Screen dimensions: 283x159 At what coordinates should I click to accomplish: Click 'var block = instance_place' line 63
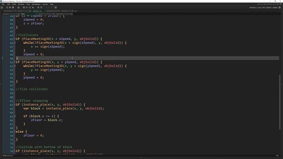tap(64, 108)
